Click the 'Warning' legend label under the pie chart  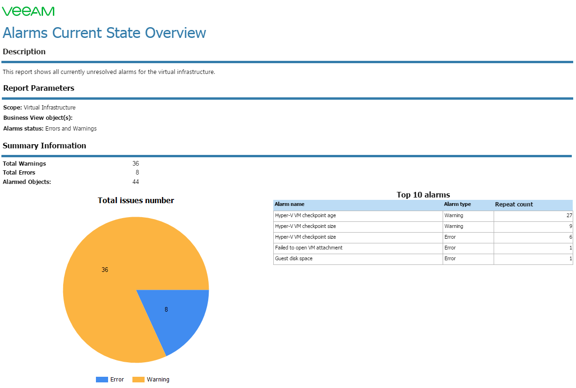(x=158, y=380)
